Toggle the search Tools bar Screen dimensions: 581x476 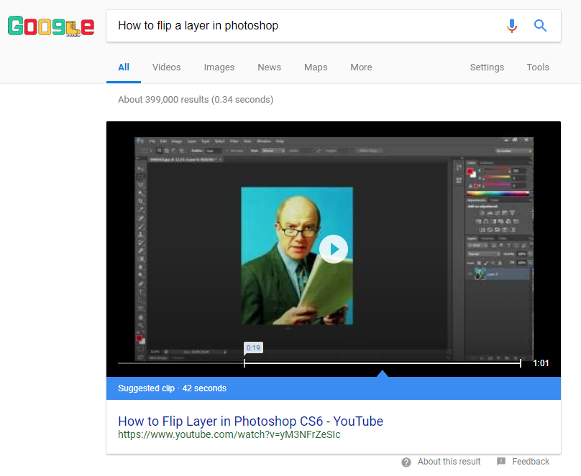538,67
